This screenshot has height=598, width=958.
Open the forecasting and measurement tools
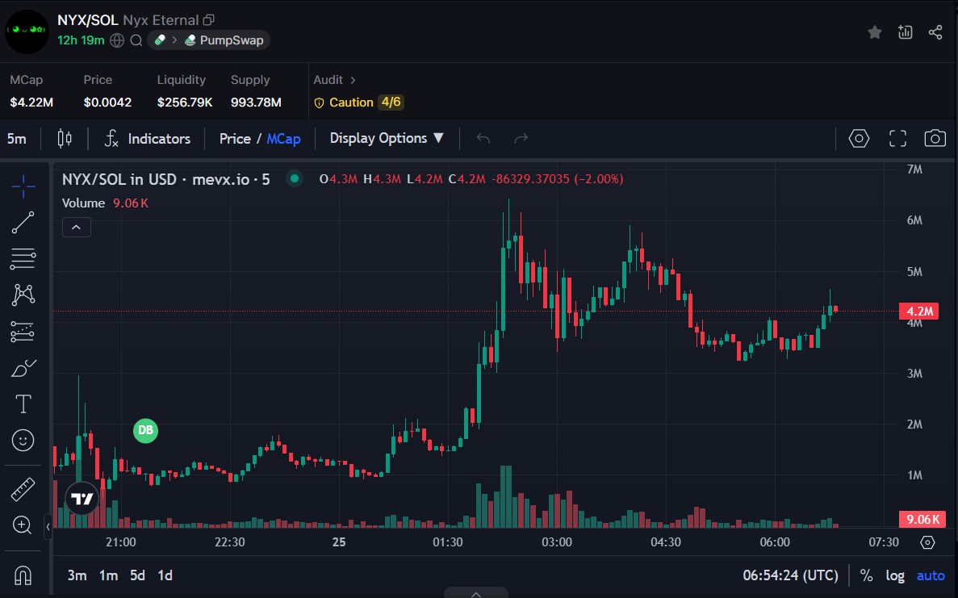pyautogui.click(x=23, y=332)
